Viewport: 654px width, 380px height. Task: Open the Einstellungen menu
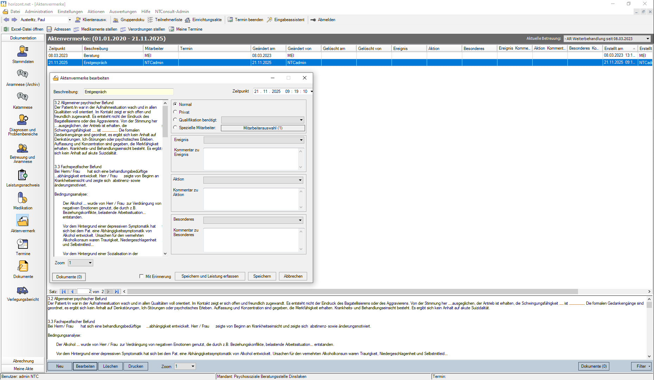click(70, 12)
